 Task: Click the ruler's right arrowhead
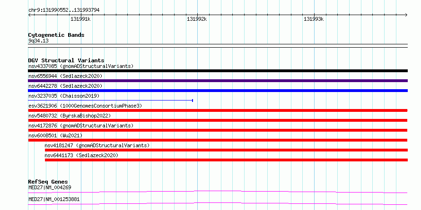[x=406, y=15]
